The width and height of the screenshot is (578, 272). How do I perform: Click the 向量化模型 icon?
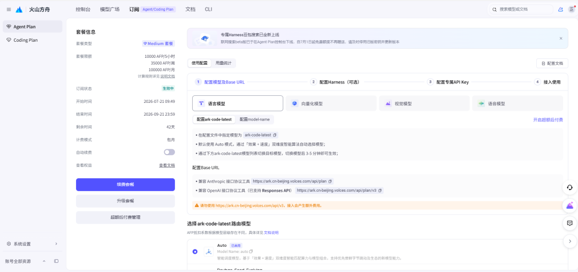click(294, 103)
